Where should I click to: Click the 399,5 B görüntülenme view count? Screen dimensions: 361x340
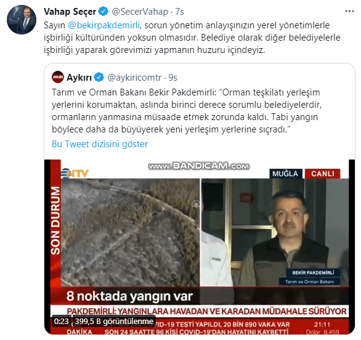tap(114, 321)
